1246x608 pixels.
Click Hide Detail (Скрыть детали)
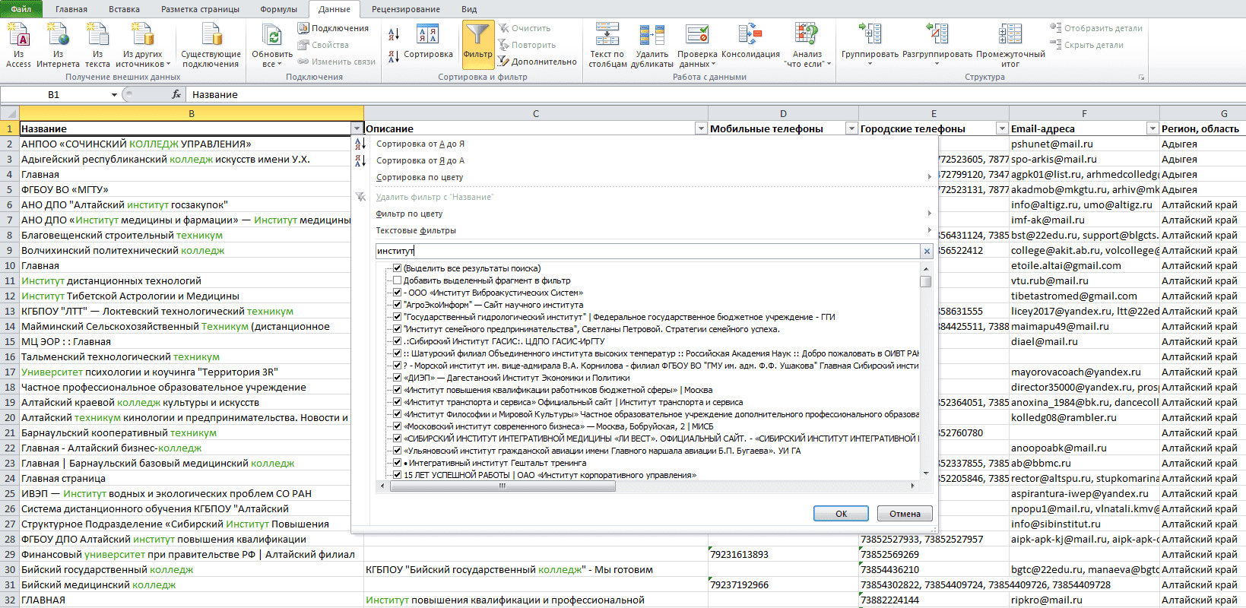[1087, 45]
